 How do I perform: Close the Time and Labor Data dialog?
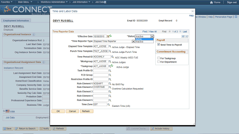(x=193, y=11)
